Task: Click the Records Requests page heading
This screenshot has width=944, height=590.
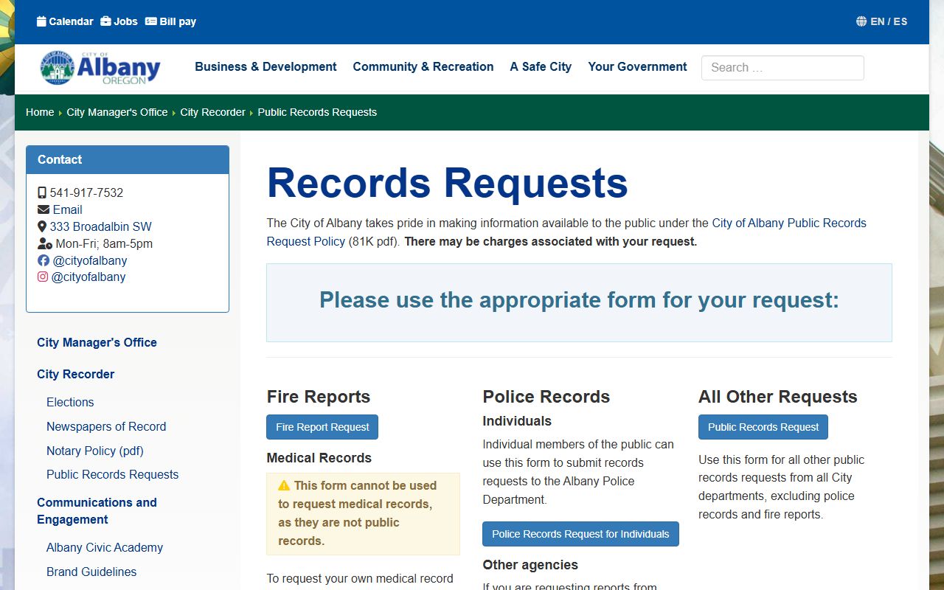Action: (x=447, y=183)
